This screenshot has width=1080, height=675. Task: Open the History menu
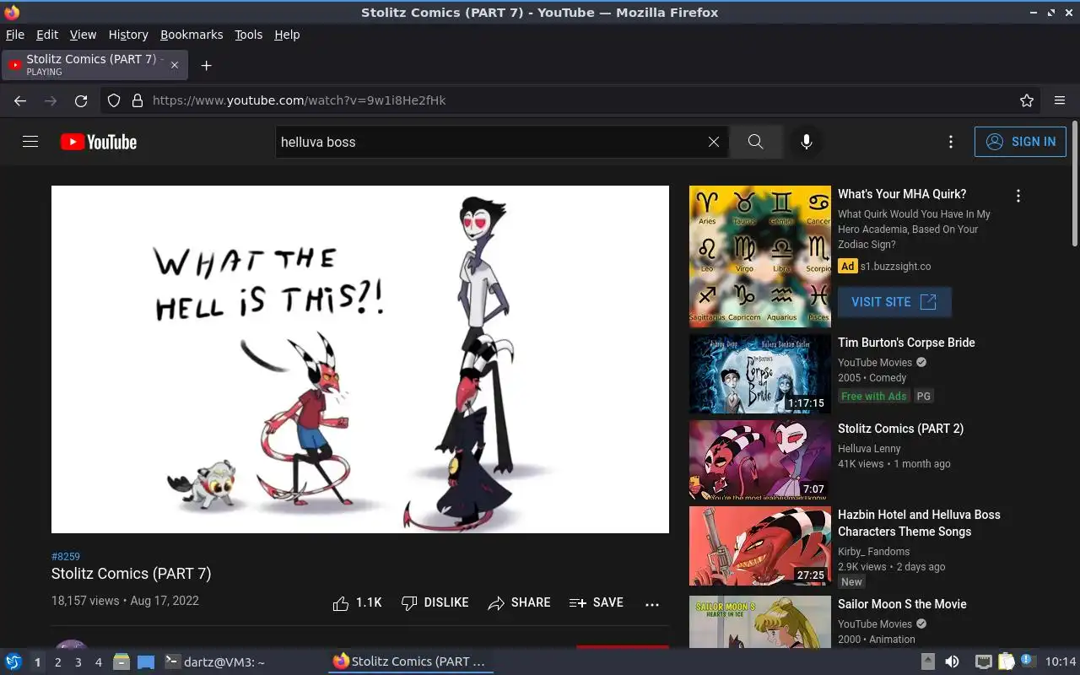128,35
